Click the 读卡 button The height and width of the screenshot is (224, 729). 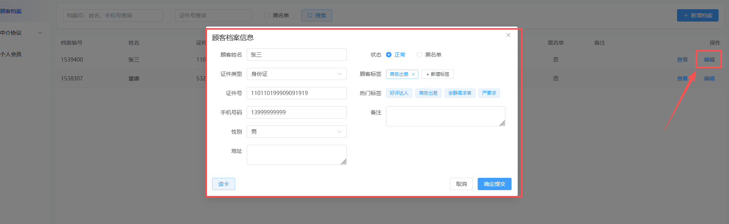point(224,184)
